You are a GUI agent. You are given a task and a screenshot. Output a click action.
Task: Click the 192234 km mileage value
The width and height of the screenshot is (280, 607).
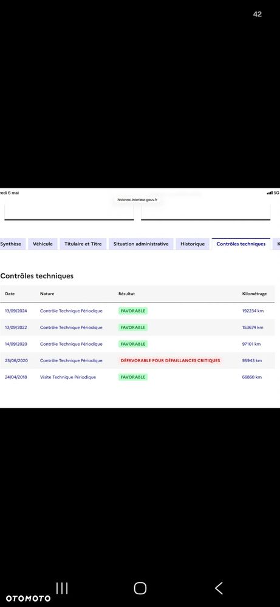coord(253,311)
